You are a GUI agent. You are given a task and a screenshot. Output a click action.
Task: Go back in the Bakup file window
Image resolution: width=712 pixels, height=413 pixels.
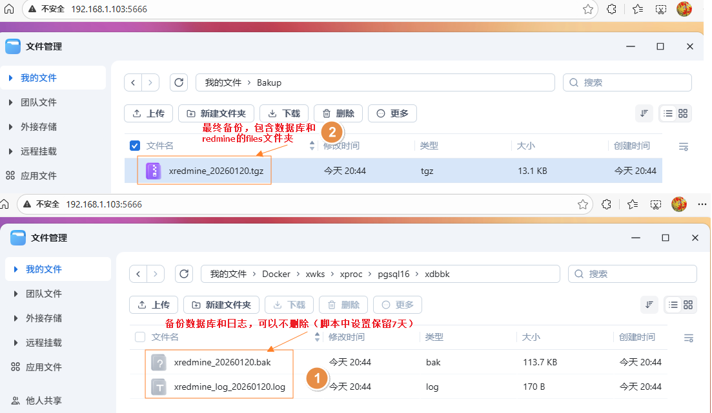click(133, 82)
